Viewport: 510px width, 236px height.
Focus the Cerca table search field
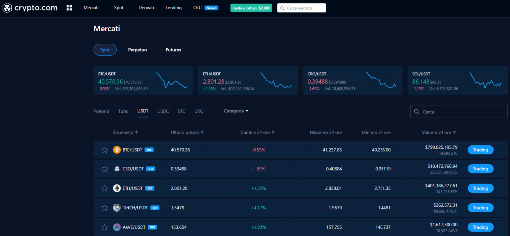pyautogui.click(x=459, y=112)
